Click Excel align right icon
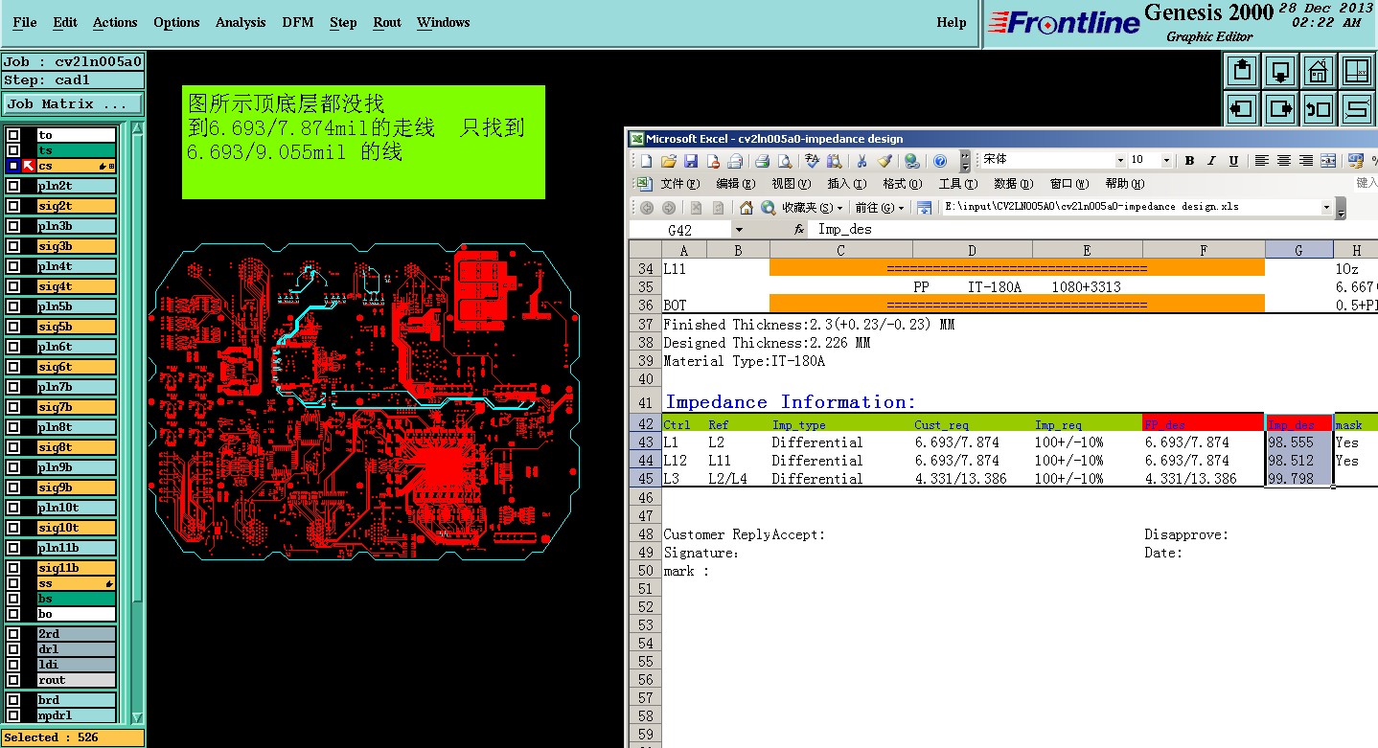 (x=1306, y=161)
